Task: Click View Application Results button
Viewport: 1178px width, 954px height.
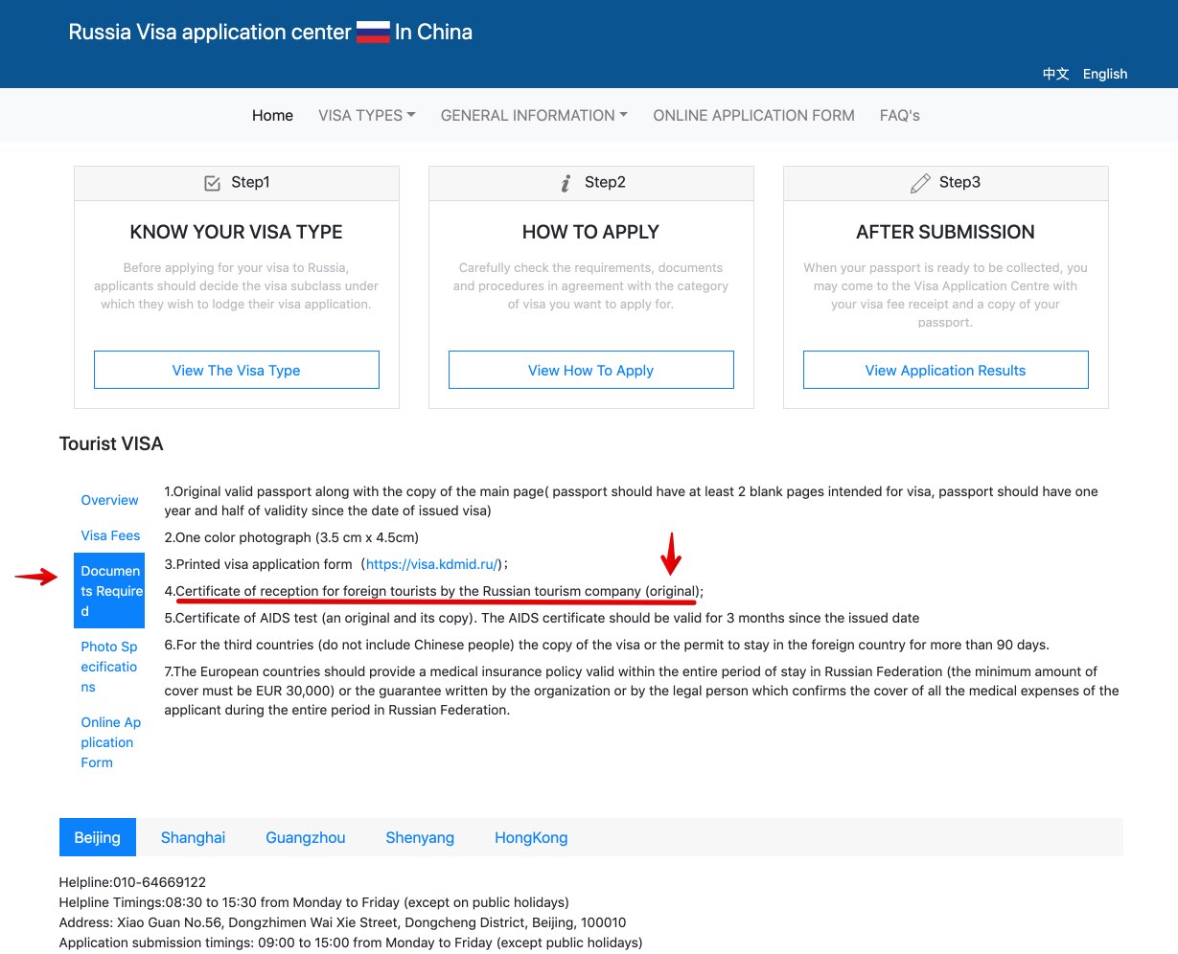Action: coord(946,370)
